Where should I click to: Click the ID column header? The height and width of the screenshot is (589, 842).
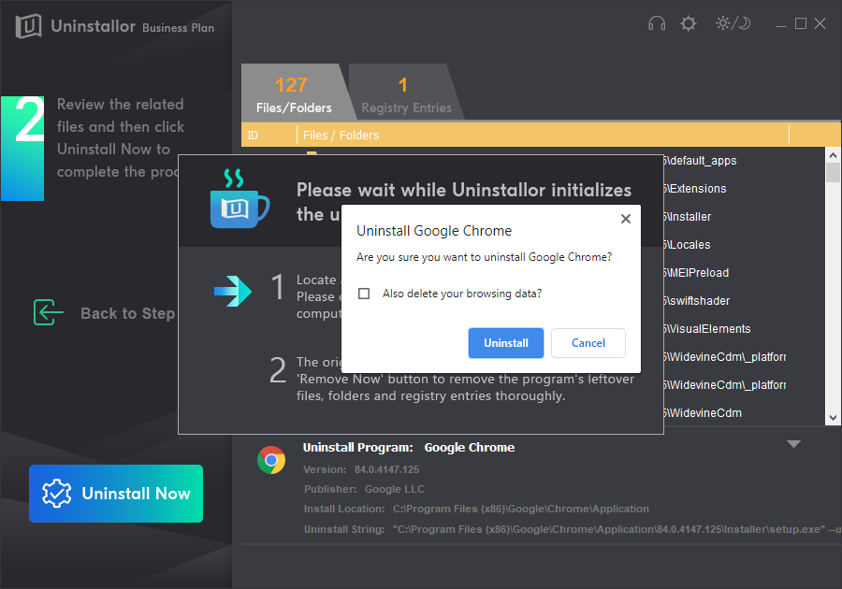(269, 136)
